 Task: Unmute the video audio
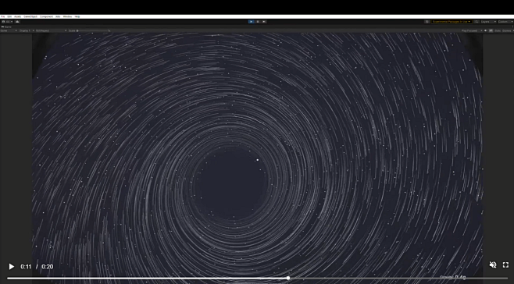493,264
